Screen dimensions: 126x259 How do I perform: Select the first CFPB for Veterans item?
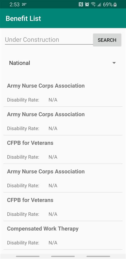(x=63, y=150)
